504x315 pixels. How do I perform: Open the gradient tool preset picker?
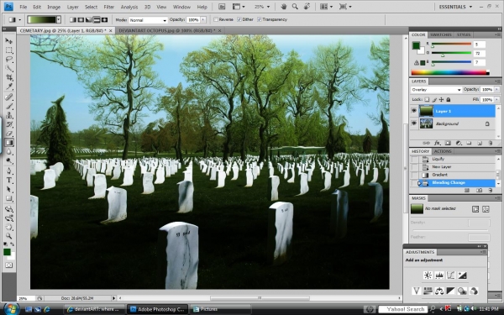coord(15,19)
